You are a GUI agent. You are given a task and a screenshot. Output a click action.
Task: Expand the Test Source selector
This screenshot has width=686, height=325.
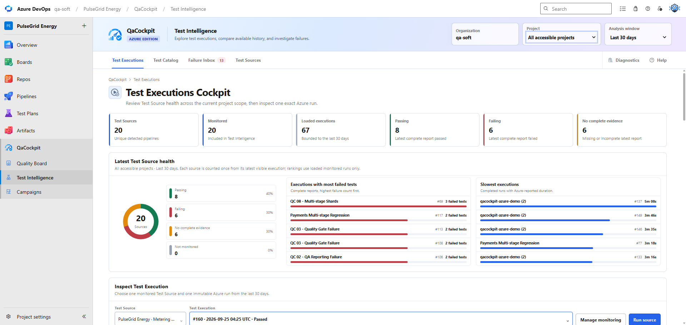point(150,319)
